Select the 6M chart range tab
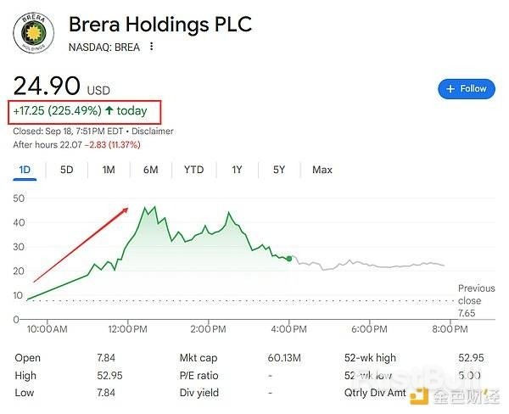 pyautogui.click(x=150, y=170)
